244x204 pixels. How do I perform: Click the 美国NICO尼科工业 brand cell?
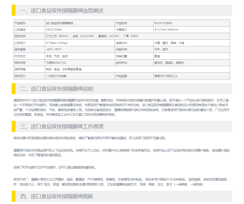166,76
